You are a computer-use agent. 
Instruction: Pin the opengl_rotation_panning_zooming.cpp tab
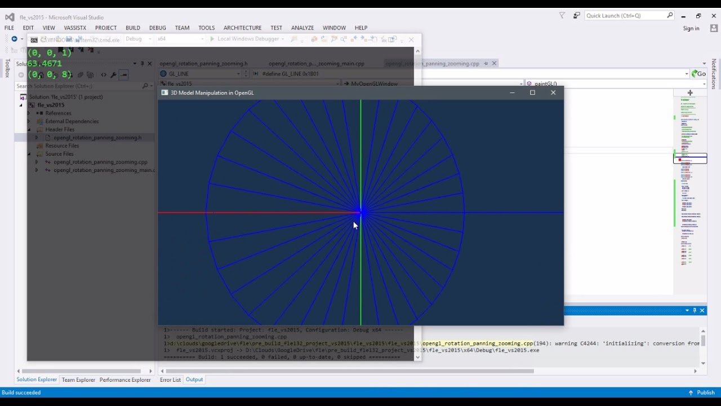coord(486,64)
